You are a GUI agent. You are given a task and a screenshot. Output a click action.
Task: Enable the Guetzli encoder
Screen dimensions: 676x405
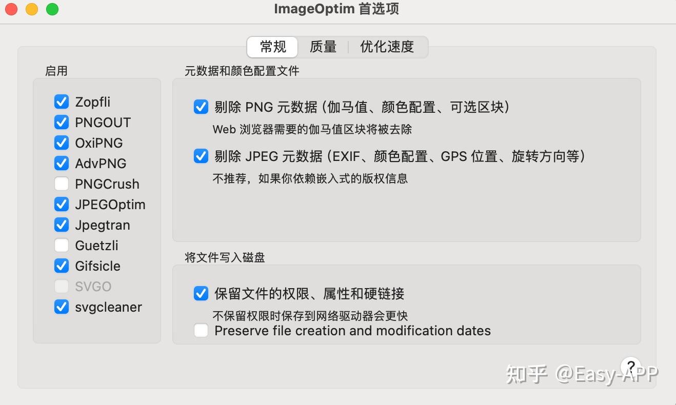61,245
